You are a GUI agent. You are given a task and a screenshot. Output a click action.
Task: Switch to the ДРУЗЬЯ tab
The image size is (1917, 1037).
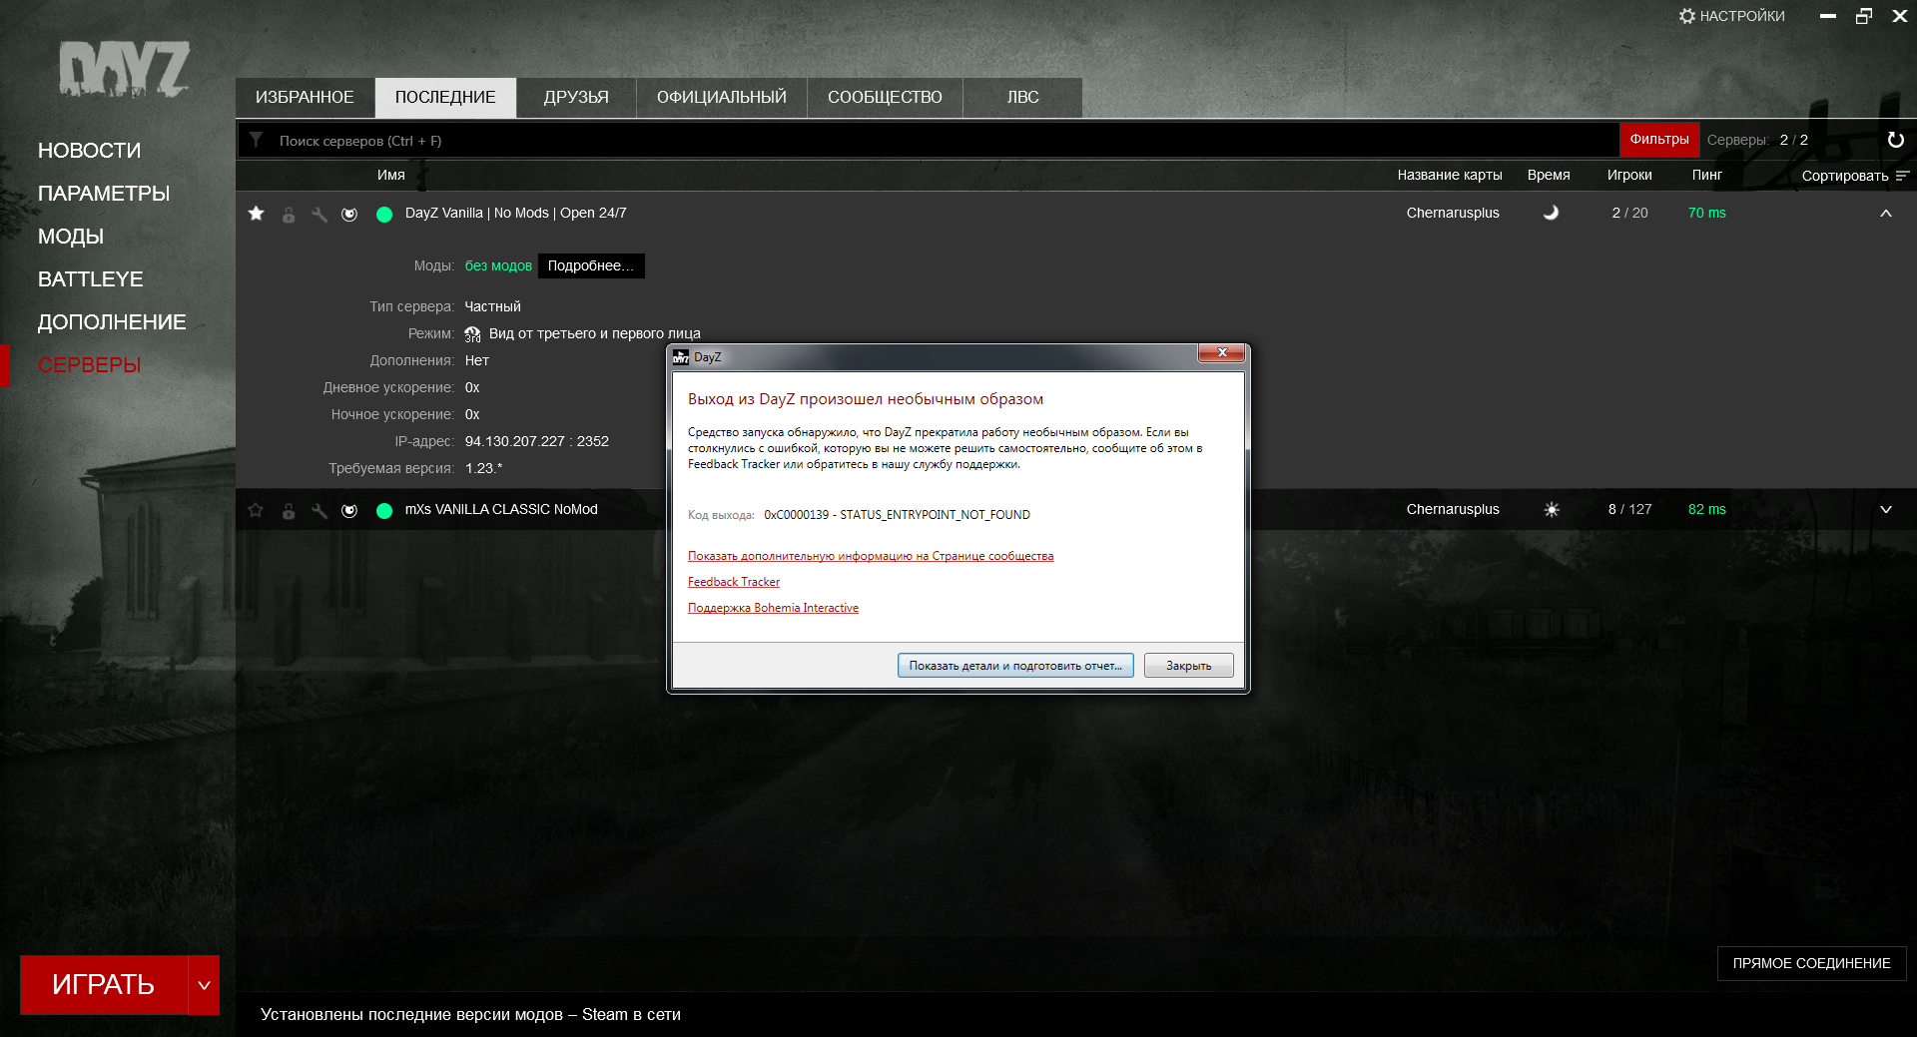[x=576, y=98]
